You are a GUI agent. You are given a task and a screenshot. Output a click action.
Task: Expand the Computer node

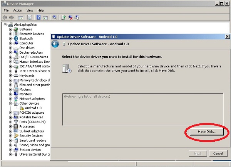(10, 43)
